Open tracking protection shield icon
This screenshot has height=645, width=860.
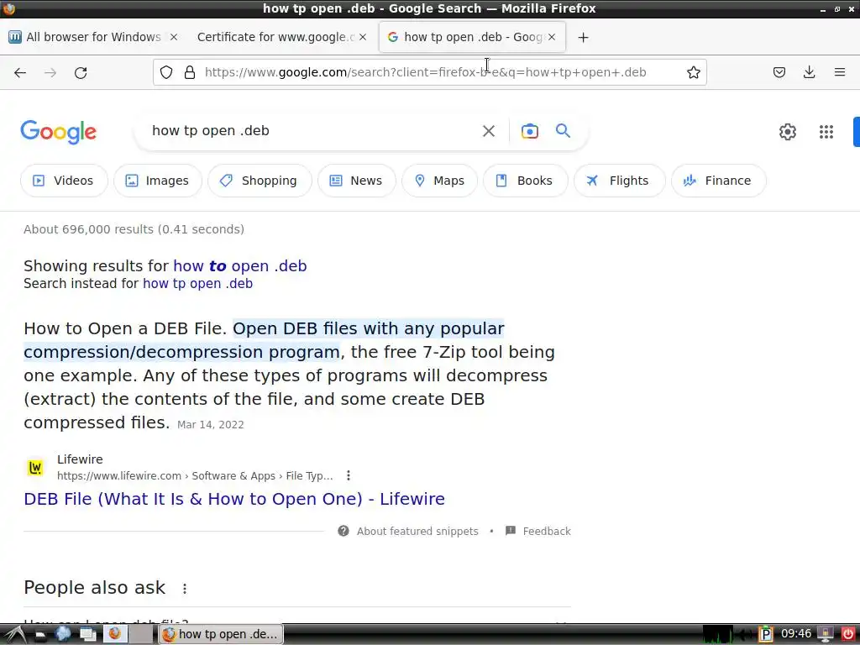pyautogui.click(x=166, y=72)
